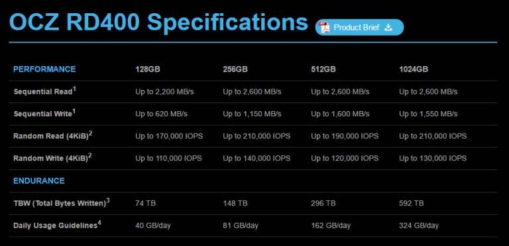Click the 256GB column header
This screenshot has height=246, width=509.
(235, 69)
